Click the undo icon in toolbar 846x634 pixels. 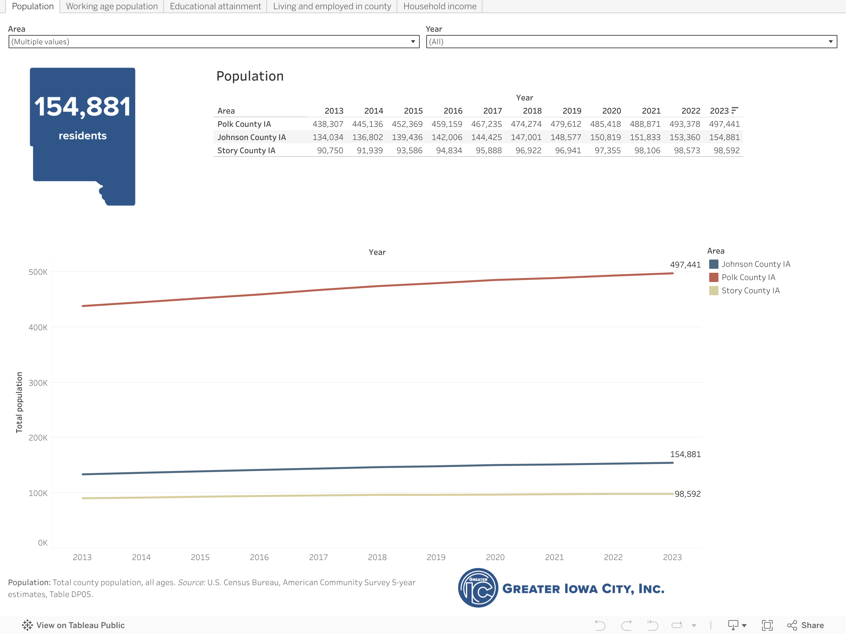click(600, 625)
